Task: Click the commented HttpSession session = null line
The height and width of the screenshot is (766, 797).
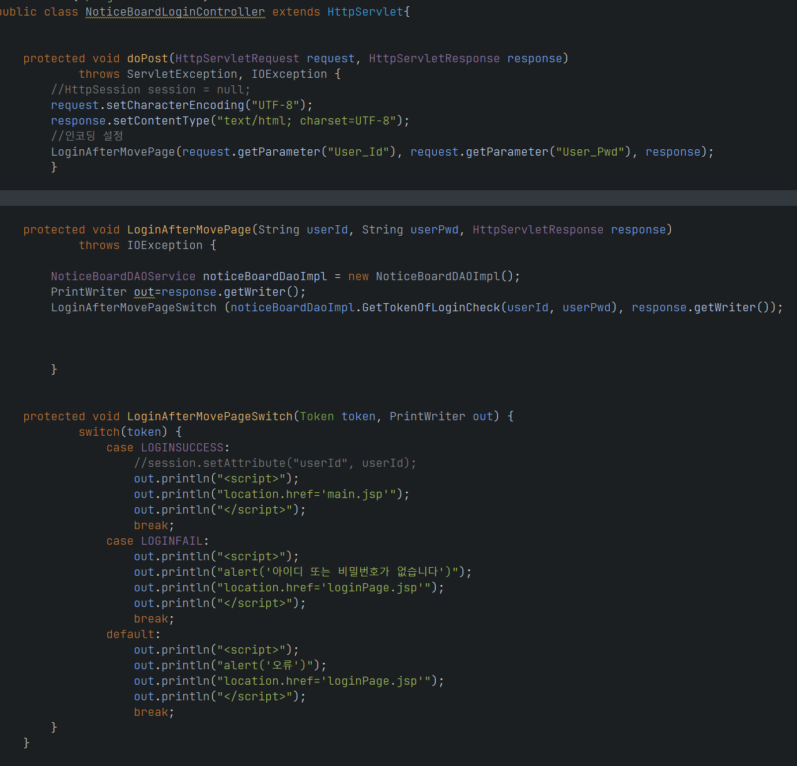Action: [x=151, y=89]
